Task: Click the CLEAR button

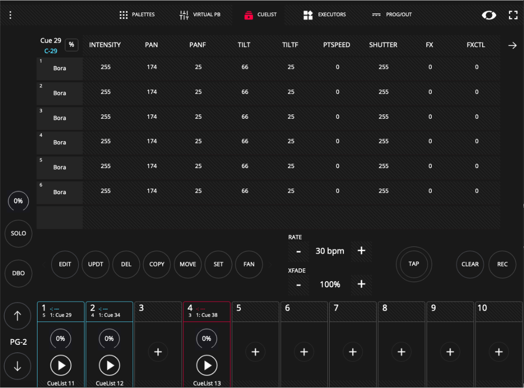Action: 470,265
